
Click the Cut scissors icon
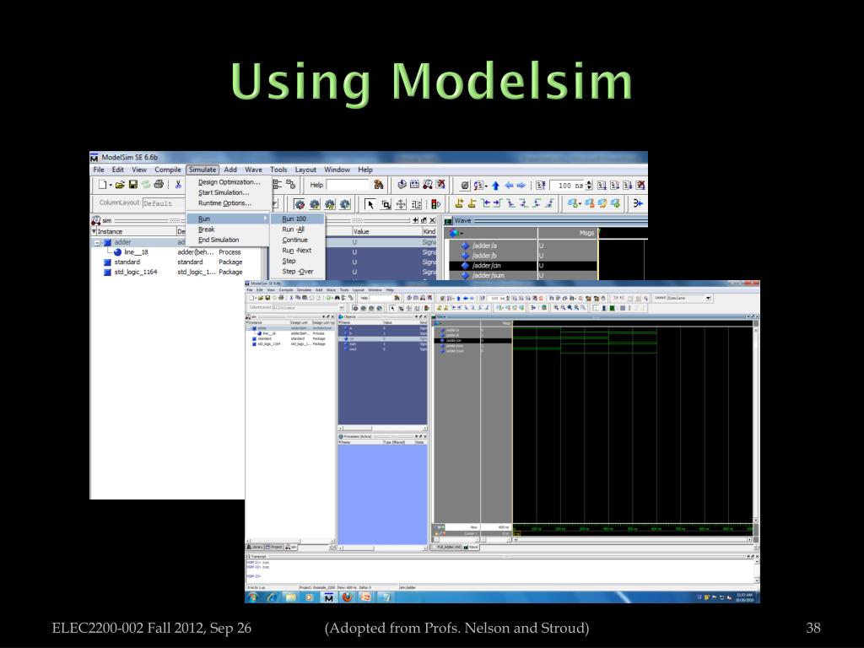(178, 185)
